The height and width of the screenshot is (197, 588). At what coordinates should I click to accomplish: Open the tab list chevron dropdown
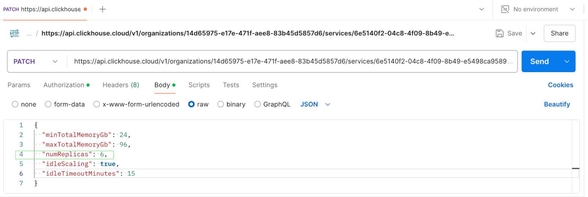(x=481, y=9)
